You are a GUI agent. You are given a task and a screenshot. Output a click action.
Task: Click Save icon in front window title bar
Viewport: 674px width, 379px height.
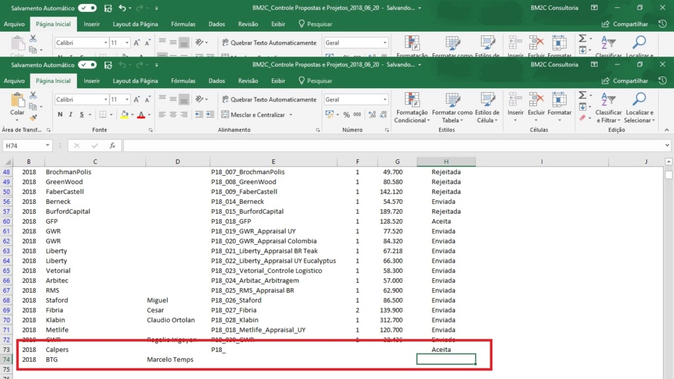pyautogui.click(x=108, y=65)
